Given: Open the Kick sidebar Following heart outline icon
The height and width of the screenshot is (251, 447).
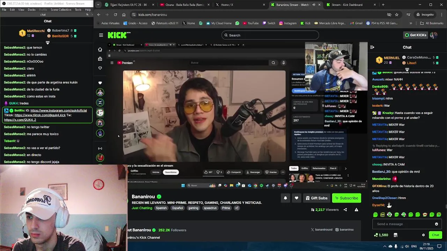Looking at the screenshot, I should click(100, 68).
